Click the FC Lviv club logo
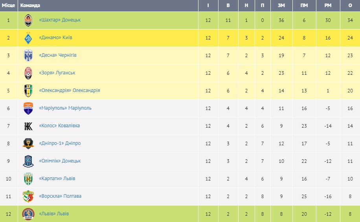 point(28,214)
